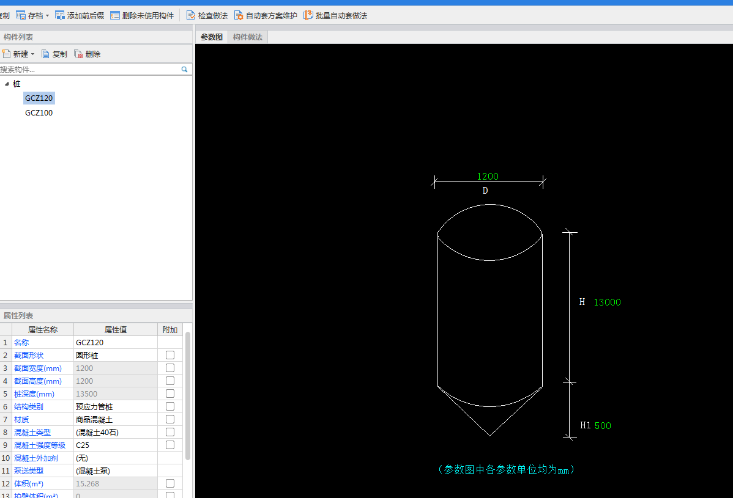
Task: Toggle 附加 checkbox for 截面宽度(mm)
Action: point(170,368)
